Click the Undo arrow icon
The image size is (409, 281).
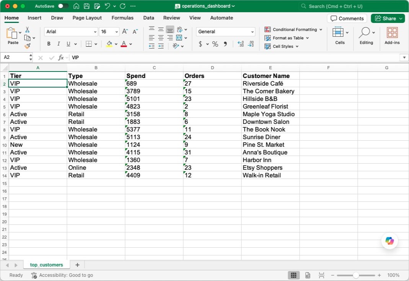click(x=107, y=6)
